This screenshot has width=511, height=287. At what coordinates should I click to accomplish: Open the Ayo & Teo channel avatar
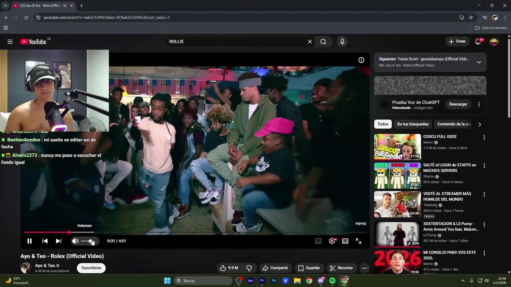26,268
